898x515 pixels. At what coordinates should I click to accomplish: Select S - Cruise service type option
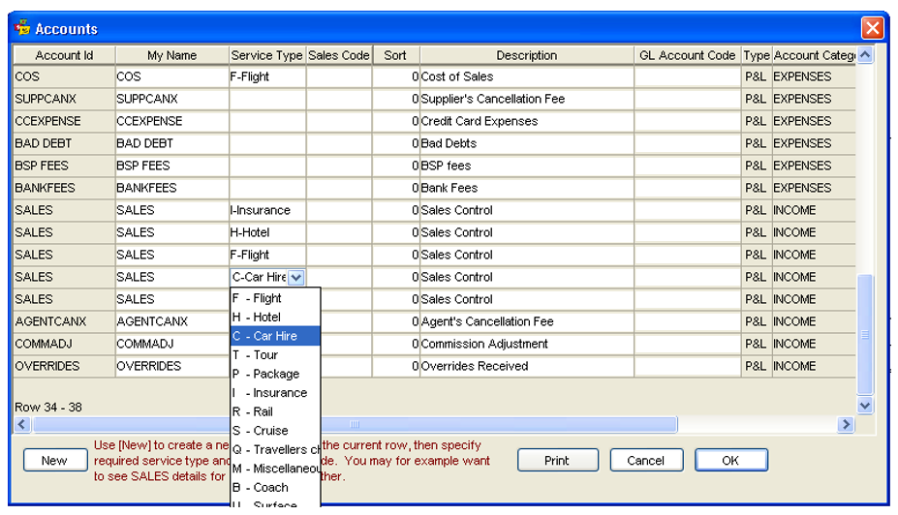point(275,431)
